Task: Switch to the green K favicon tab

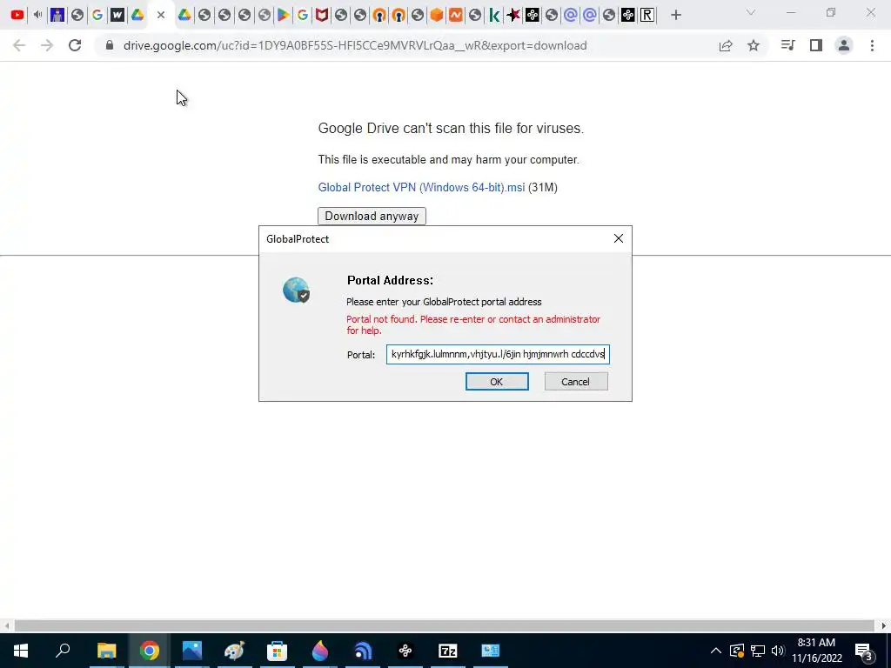Action: (494, 15)
